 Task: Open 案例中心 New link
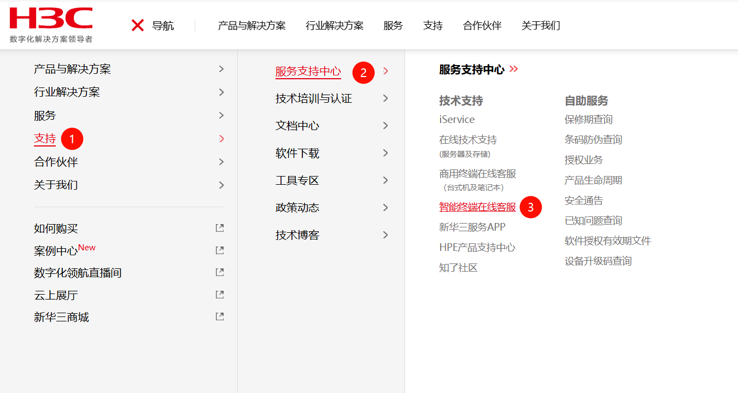tap(65, 250)
